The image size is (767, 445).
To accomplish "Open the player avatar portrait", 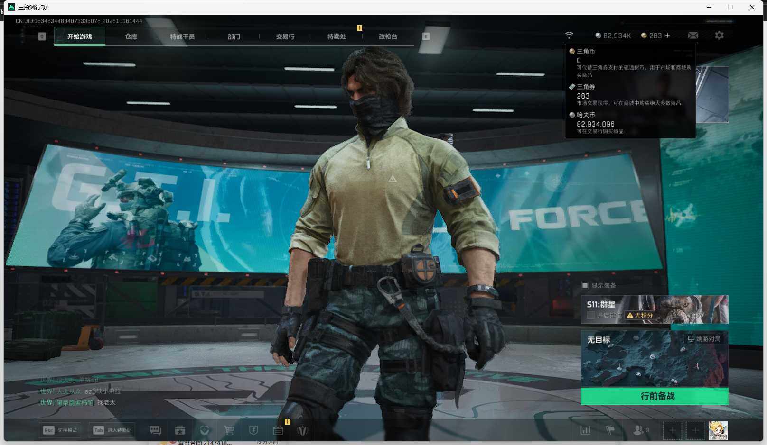I will (x=718, y=430).
